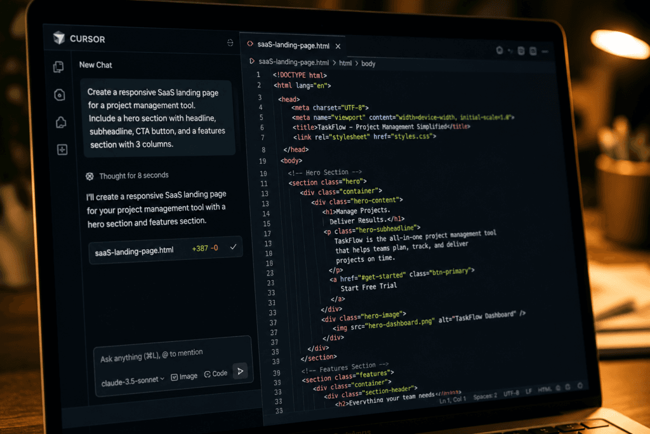
Task: Click the section class="hero" line
Action: click(328, 182)
